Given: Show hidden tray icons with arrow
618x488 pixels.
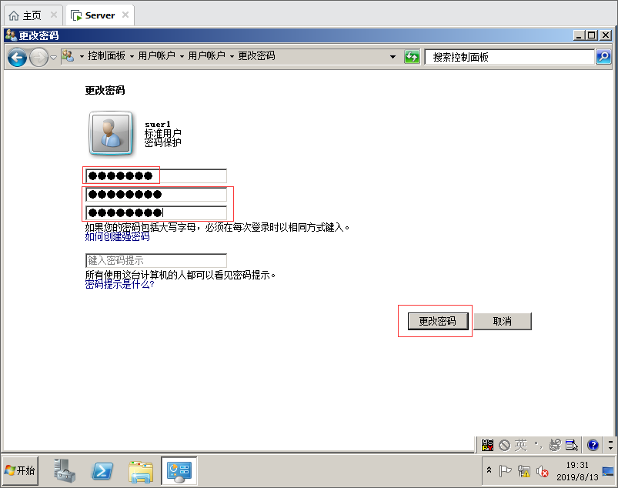Looking at the screenshot, I should pos(489,470).
